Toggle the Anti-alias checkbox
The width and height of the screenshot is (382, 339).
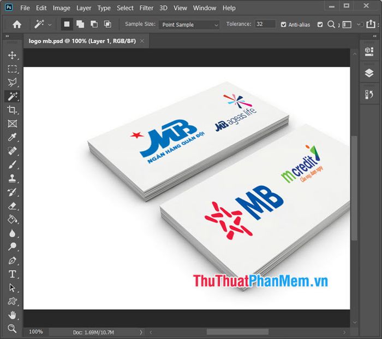click(283, 25)
